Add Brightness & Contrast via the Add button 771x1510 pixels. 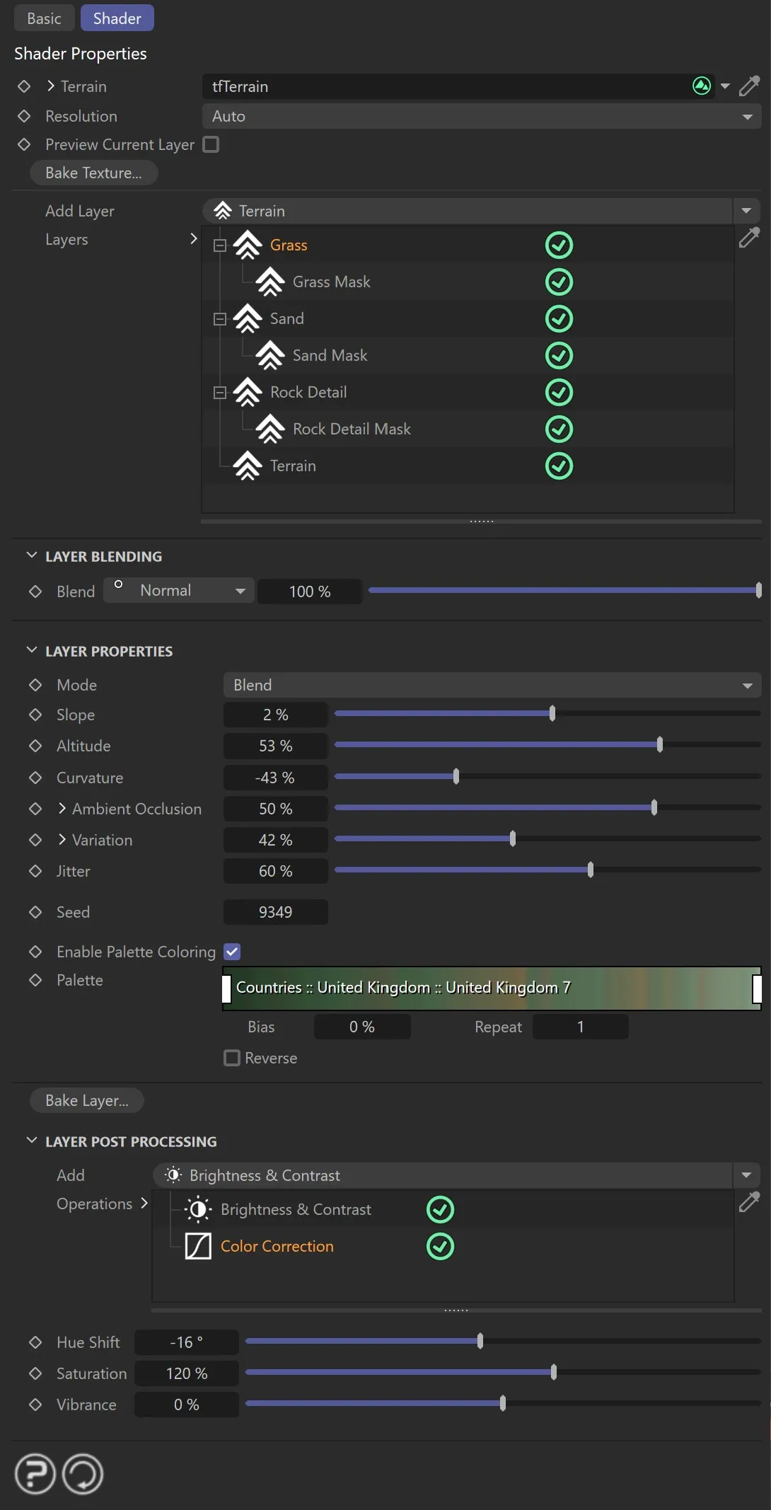coord(443,1175)
